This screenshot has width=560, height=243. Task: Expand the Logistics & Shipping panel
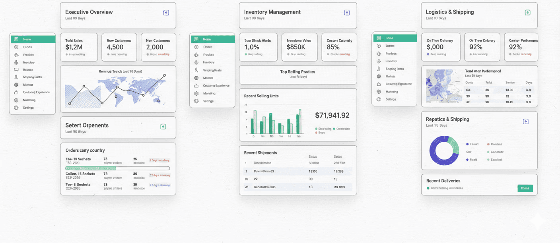[x=527, y=12]
